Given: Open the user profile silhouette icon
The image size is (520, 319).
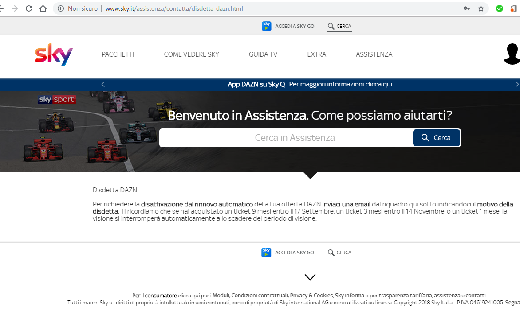Looking at the screenshot, I should coord(512,54).
